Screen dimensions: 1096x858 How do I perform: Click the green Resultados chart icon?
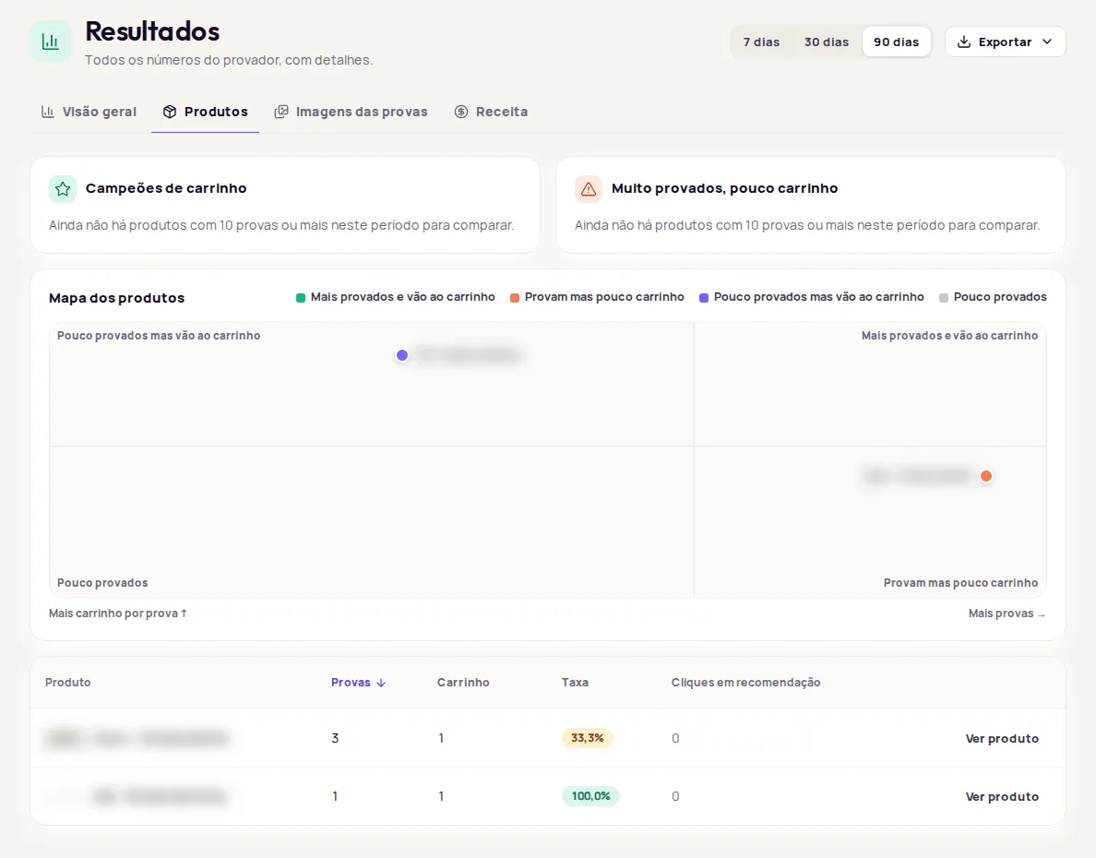(51, 42)
